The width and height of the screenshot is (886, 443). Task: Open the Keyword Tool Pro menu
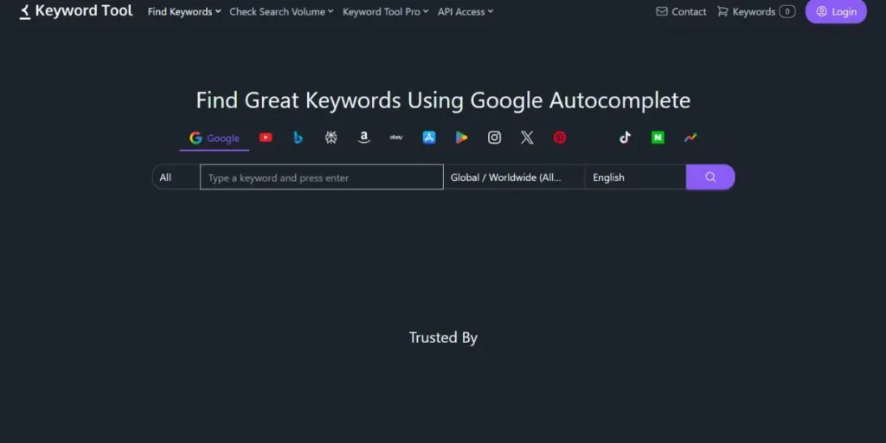coord(385,12)
